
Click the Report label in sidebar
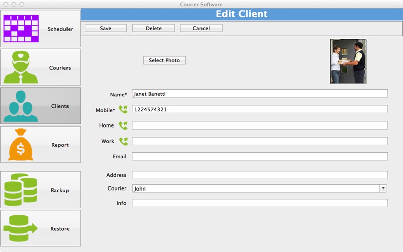[x=60, y=145]
